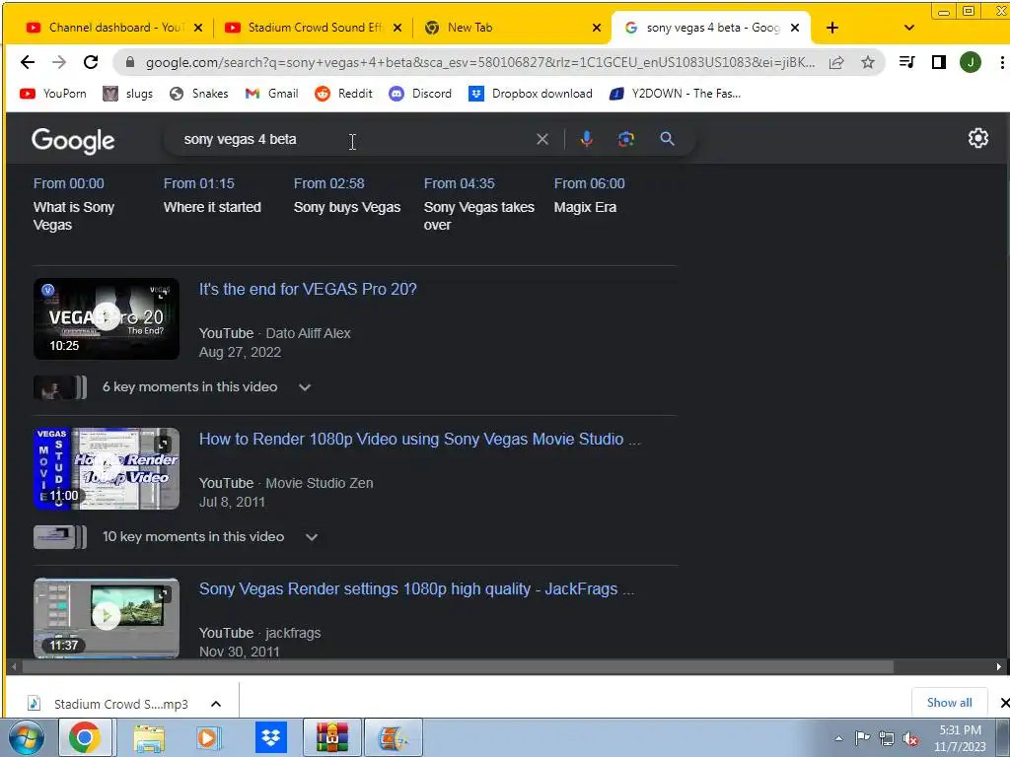The height and width of the screenshot is (757, 1010).
Task: Close the Stadium Crowd Sound Effect tab
Action: pyautogui.click(x=397, y=28)
